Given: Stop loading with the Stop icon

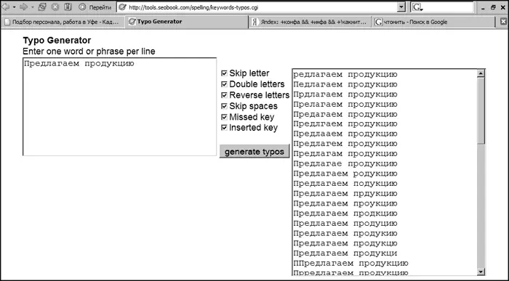Looking at the screenshot, I should tap(55, 7).
